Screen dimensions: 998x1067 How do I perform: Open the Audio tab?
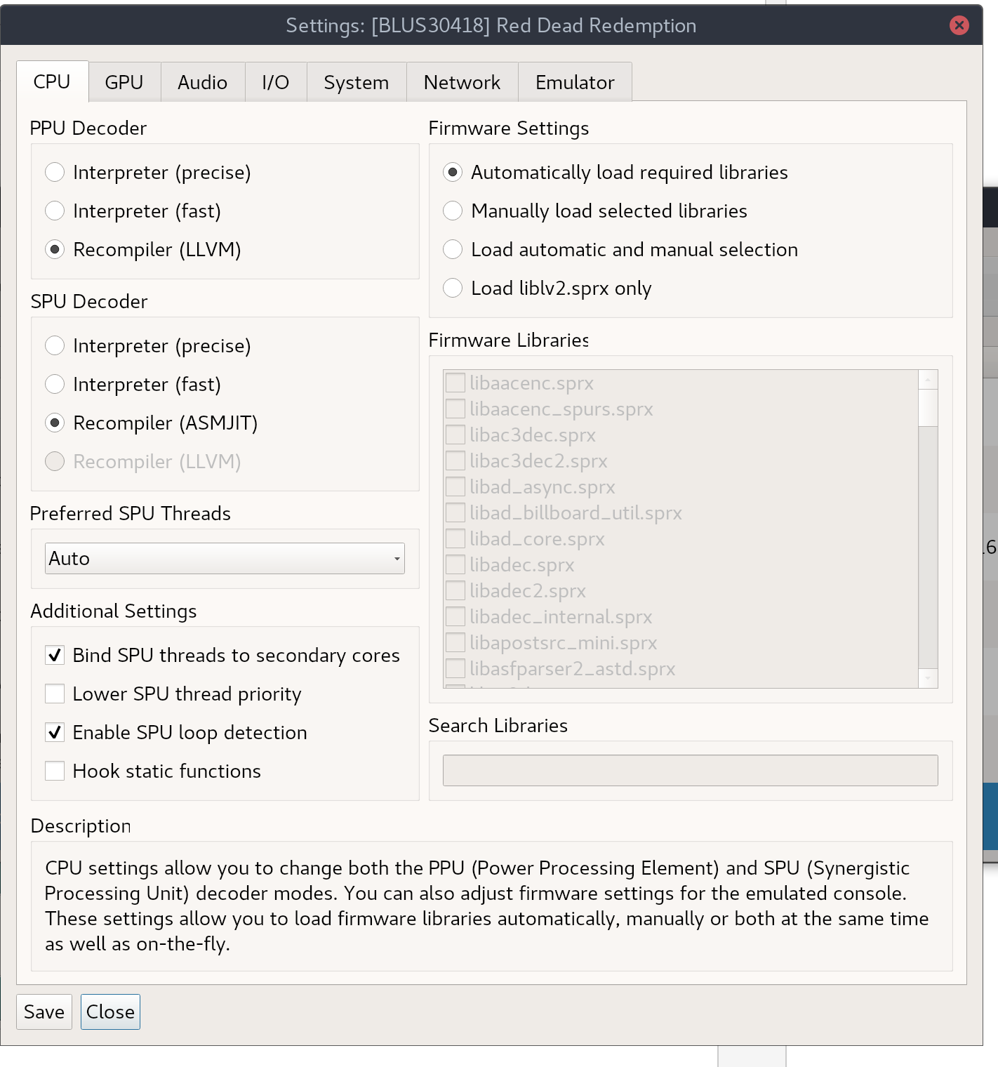[203, 82]
